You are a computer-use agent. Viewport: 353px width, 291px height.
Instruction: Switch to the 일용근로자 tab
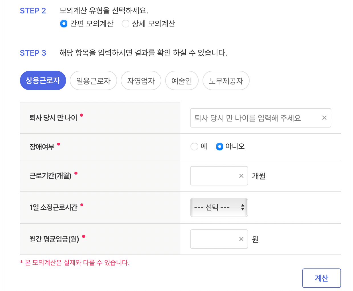[93, 80]
